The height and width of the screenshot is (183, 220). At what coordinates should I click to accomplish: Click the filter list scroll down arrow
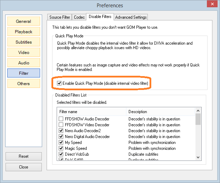click(198, 157)
